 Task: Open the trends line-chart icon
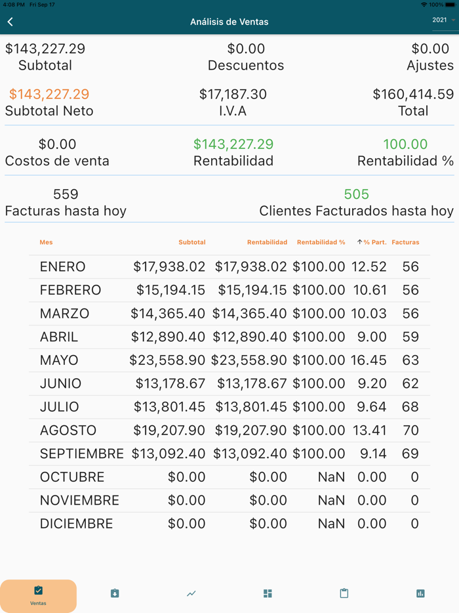tap(191, 593)
